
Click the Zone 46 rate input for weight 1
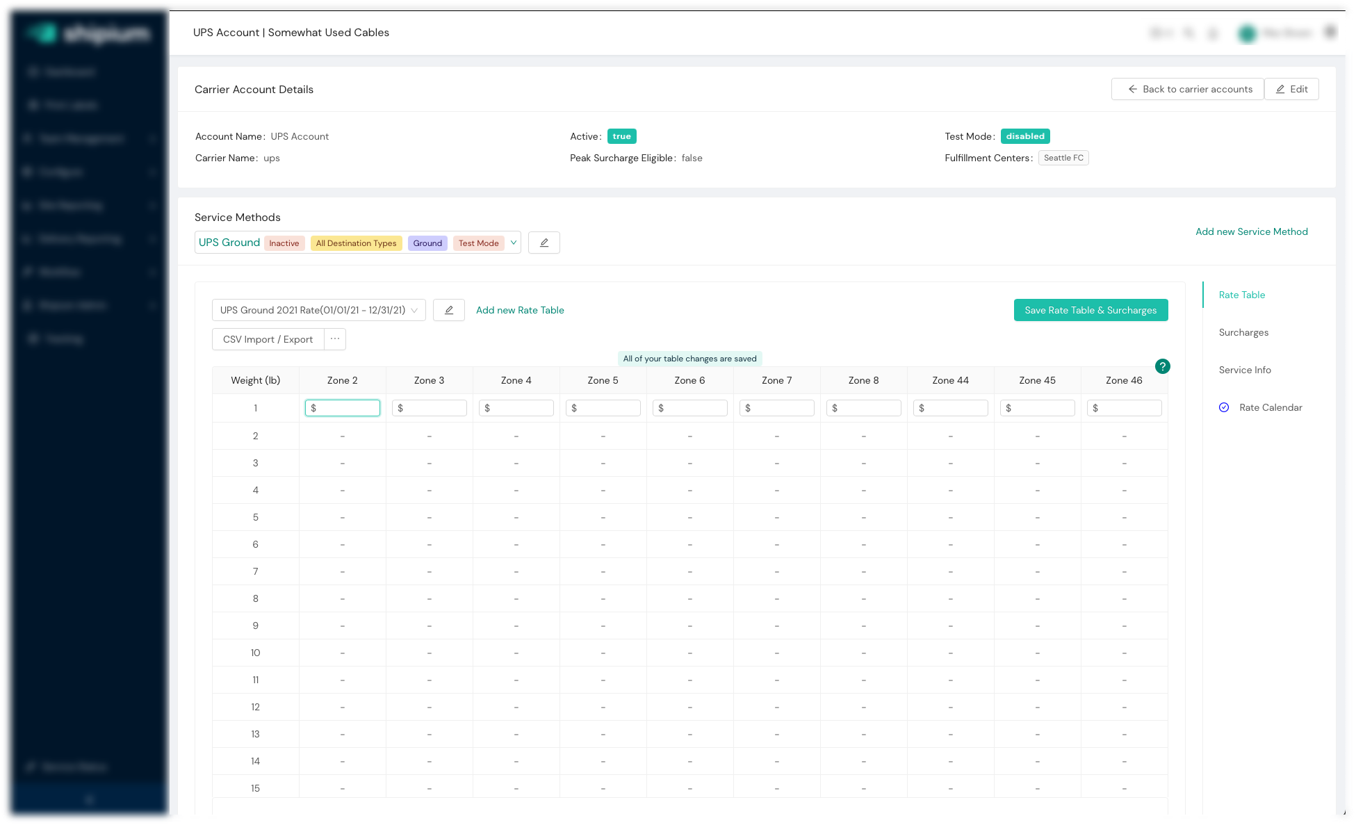(x=1124, y=408)
